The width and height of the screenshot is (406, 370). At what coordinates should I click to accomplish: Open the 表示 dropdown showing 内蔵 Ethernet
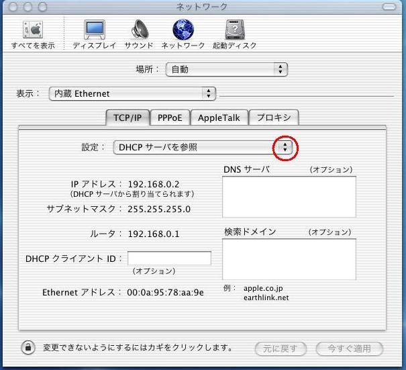(x=132, y=93)
